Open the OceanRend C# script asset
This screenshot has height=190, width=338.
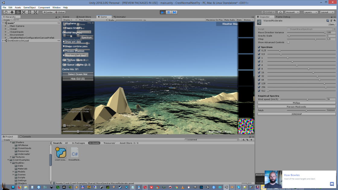[x=75, y=153]
